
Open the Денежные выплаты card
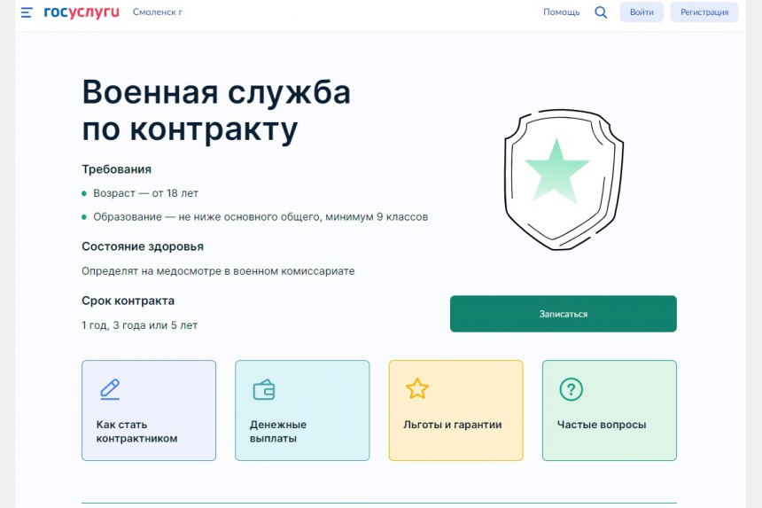(x=302, y=410)
